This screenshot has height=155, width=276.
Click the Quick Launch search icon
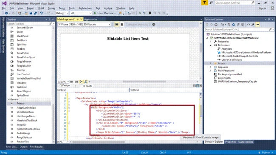click(x=253, y=3)
